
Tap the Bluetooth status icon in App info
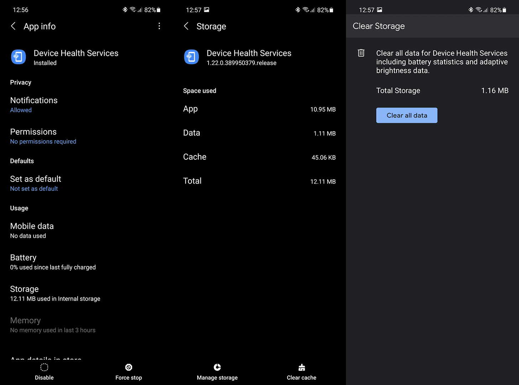click(125, 10)
